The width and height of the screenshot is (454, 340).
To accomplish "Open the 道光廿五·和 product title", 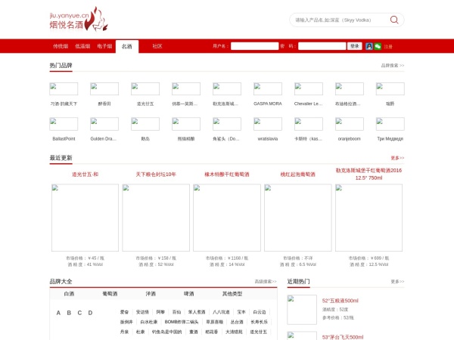I will tap(85, 175).
